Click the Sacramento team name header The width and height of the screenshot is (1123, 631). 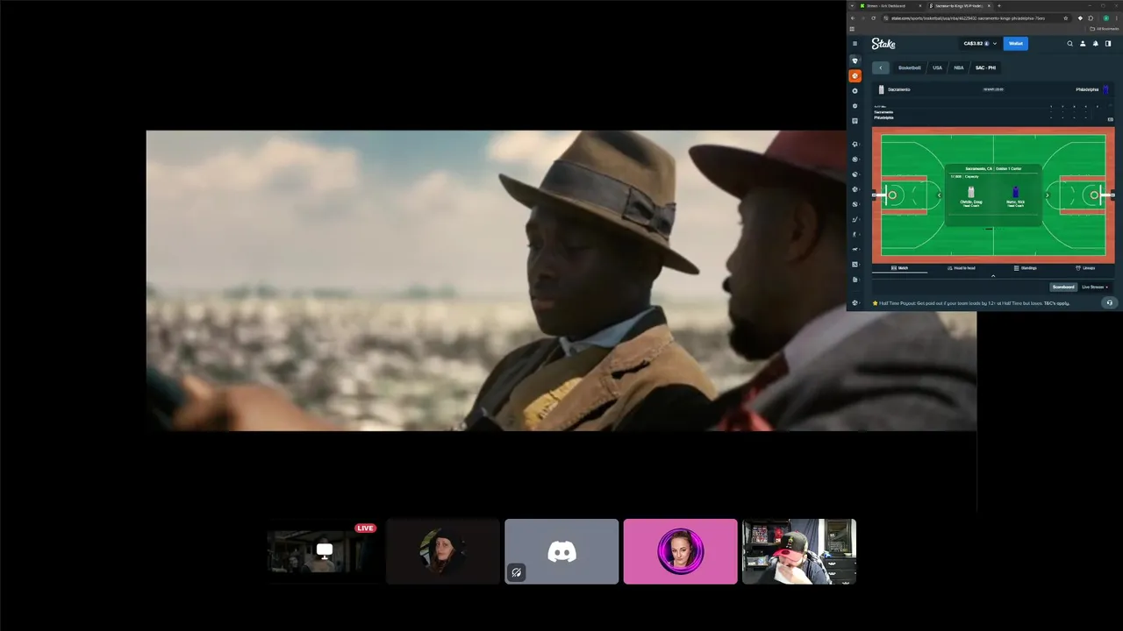coord(898,89)
